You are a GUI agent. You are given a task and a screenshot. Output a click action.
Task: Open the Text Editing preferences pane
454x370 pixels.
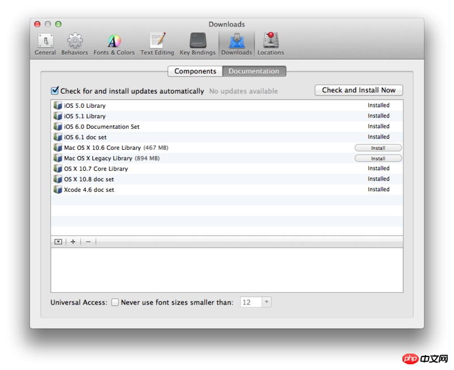[x=157, y=44]
